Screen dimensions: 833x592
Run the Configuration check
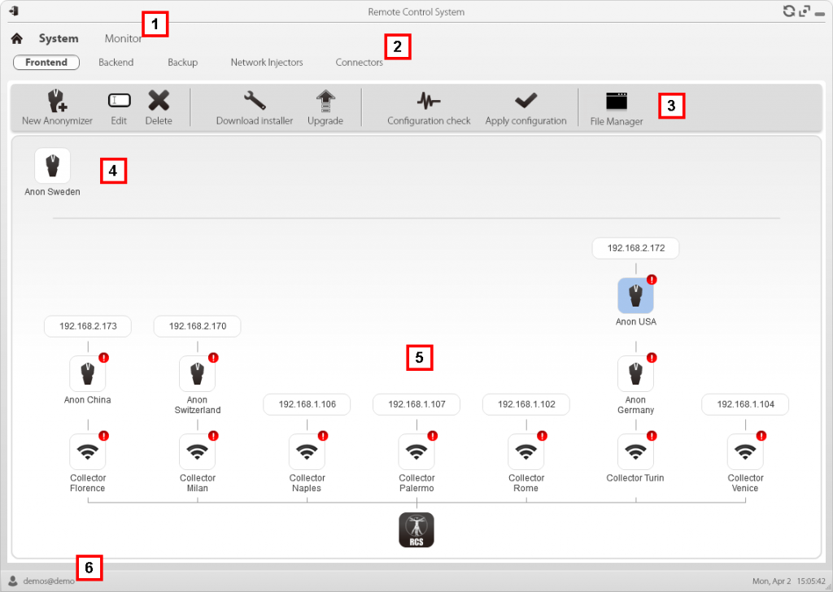(x=429, y=101)
